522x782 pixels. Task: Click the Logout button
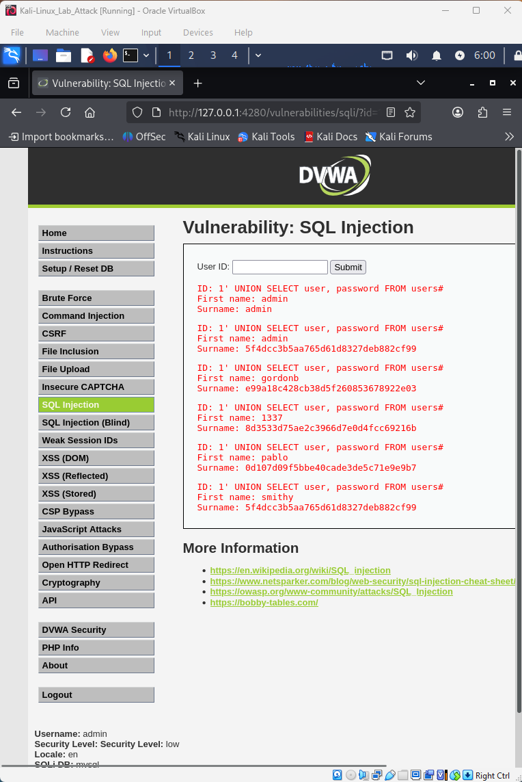coord(96,694)
